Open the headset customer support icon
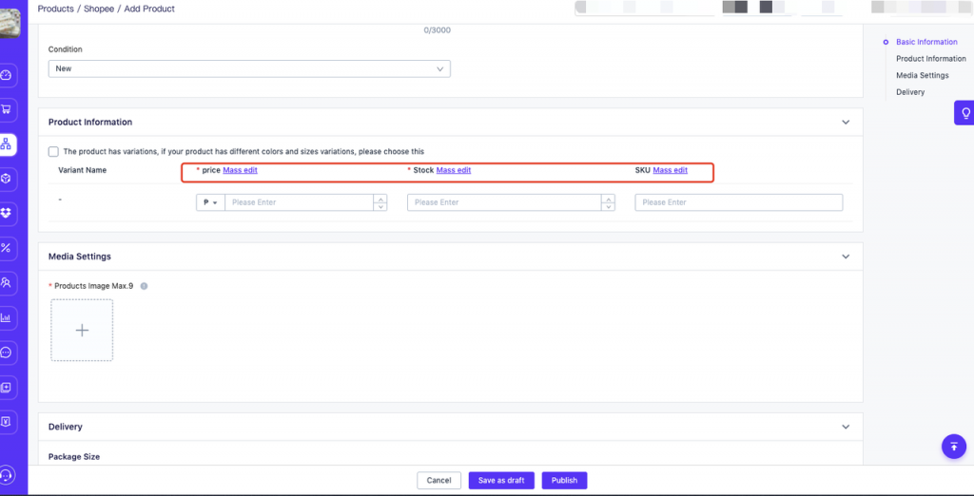 [7, 475]
